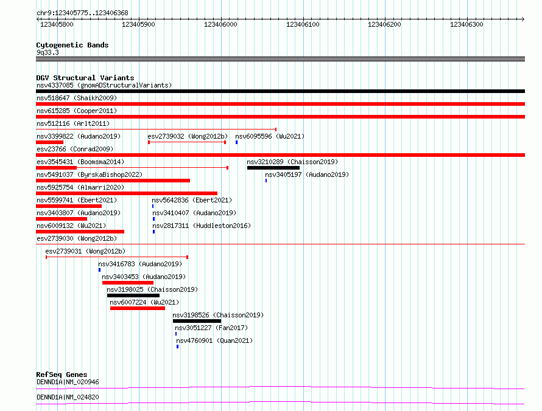Click the blue nsv4760901 Quan2021 marker
Image resolution: width=542 pixels, height=411 pixels.
178,347
